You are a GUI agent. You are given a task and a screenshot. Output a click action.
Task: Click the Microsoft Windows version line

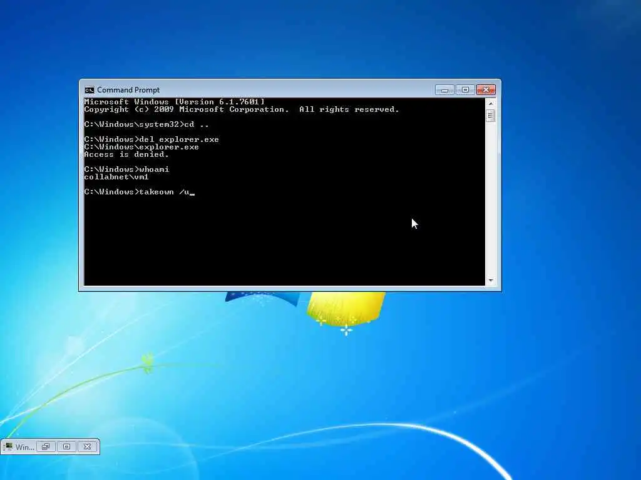175,102
